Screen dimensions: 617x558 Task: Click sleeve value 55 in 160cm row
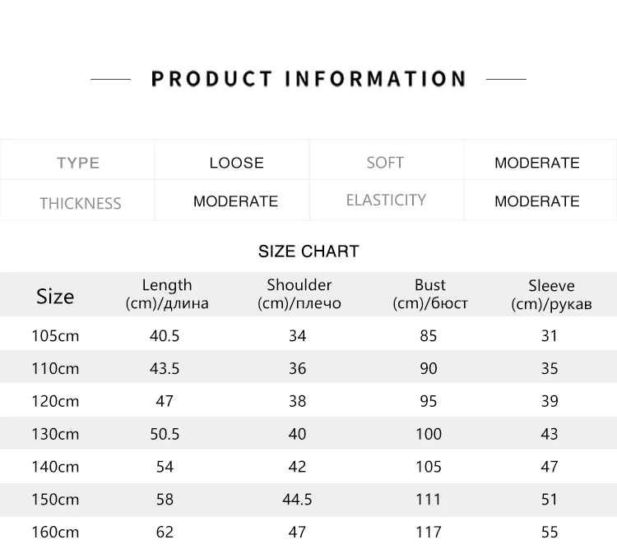pyautogui.click(x=550, y=532)
